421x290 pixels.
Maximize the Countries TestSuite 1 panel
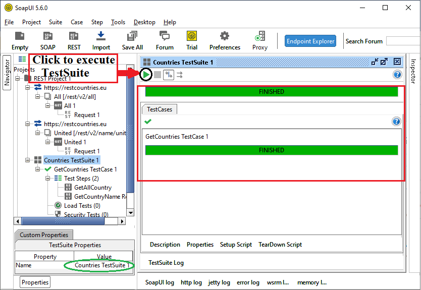tap(384, 62)
